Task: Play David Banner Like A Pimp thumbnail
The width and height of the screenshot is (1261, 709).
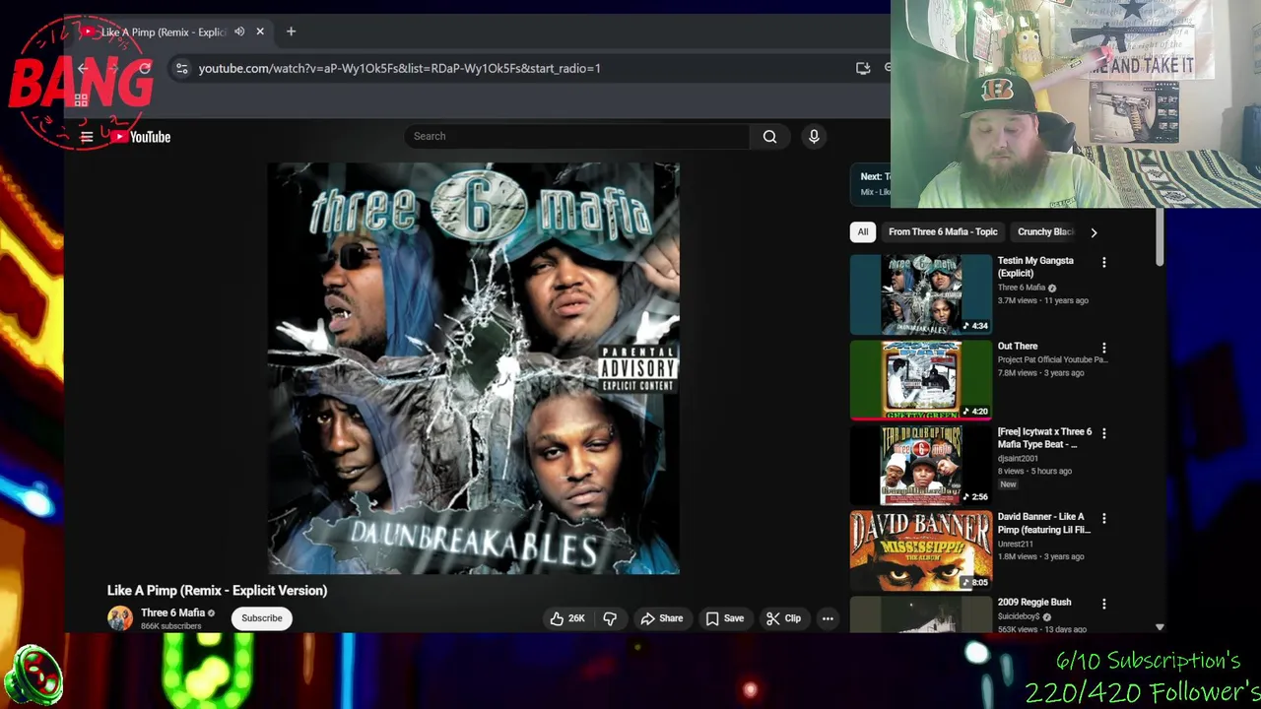Action: point(921,550)
